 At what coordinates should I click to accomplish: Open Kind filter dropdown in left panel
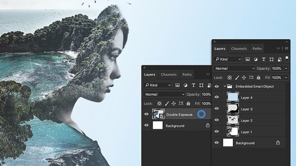(157, 85)
